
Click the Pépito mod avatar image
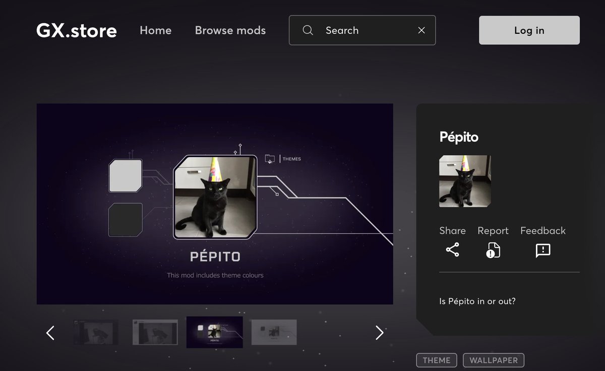[465, 181]
